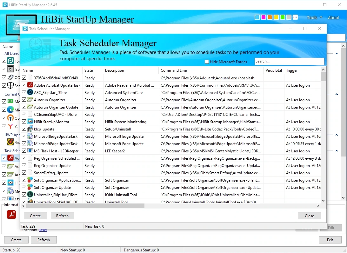The width and height of the screenshot is (347, 253).
Task: Click the Adobe icon in Information panel
Action: pos(11,215)
